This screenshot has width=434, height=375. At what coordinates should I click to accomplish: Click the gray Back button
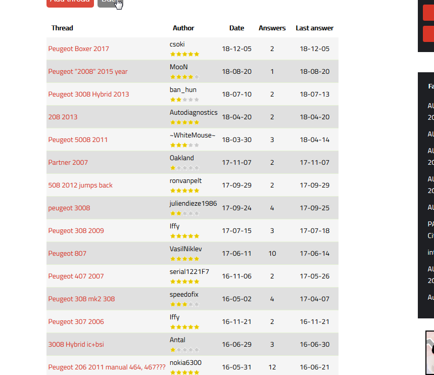110,2
